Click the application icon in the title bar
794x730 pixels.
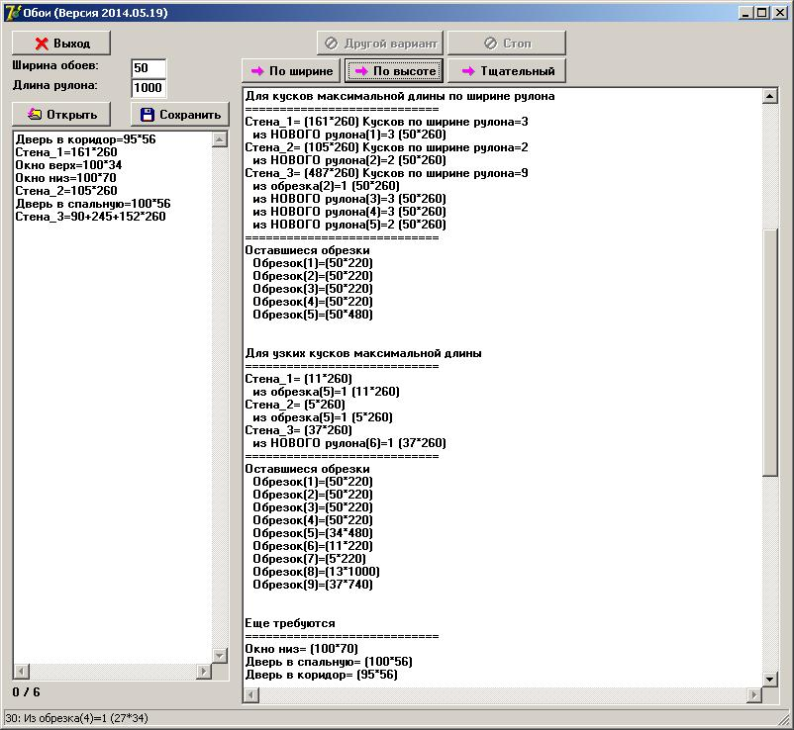coord(12,12)
